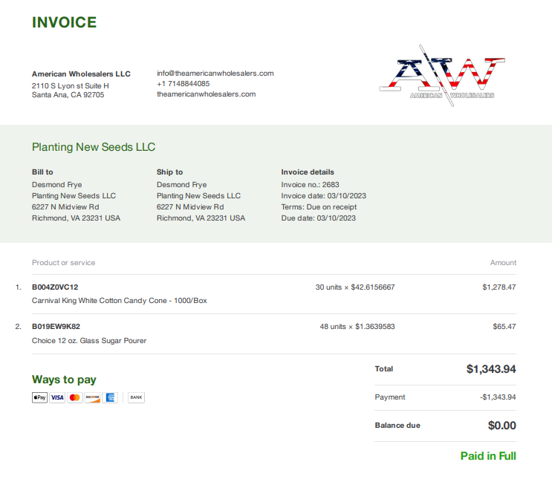
Task: Click balance value $0.00
Action: tap(502, 426)
